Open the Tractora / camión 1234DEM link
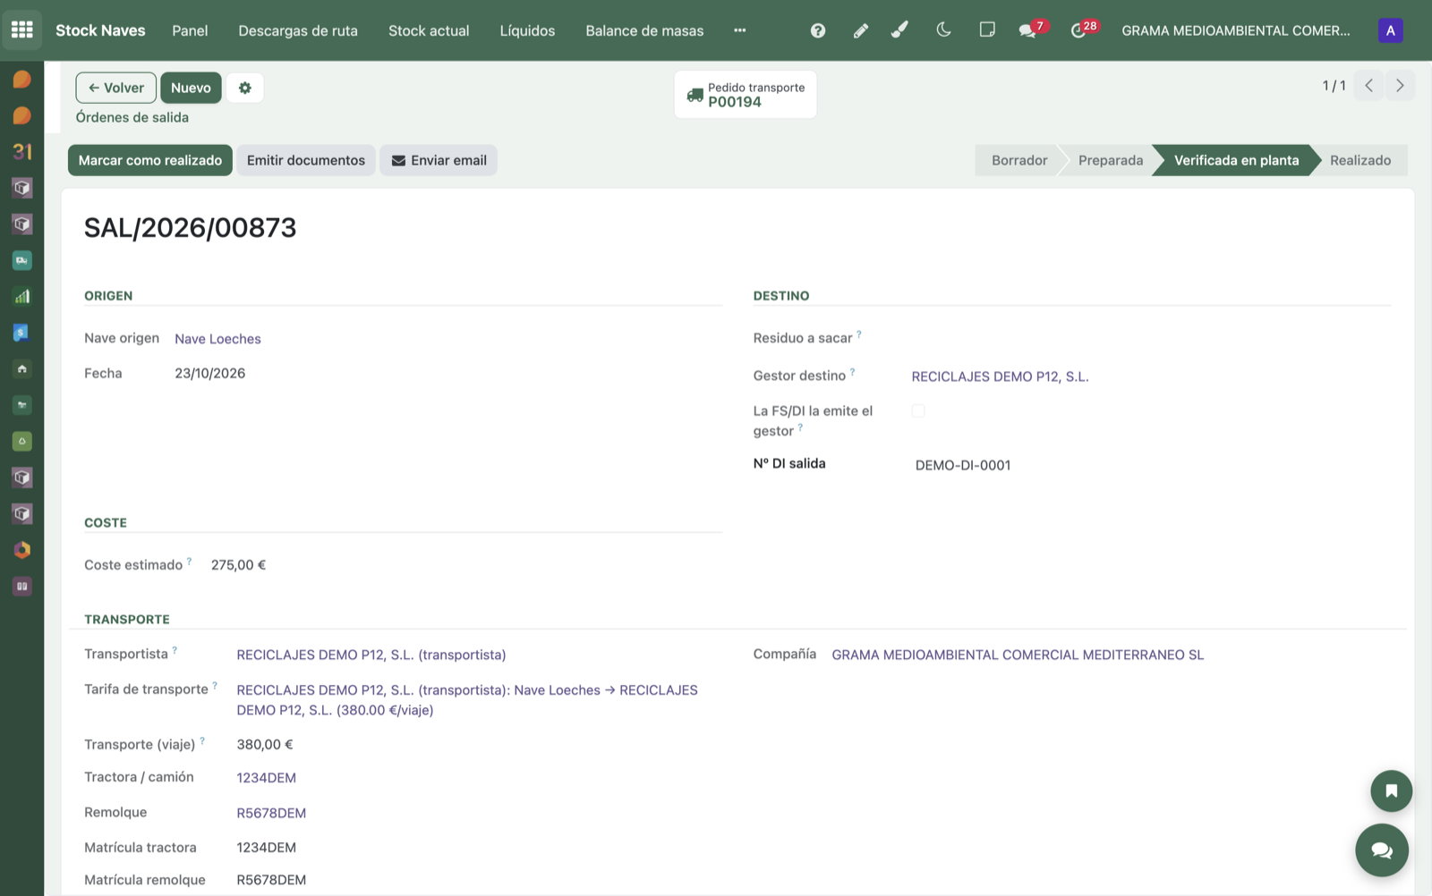The image size is (1432, 896). [266, 778]
